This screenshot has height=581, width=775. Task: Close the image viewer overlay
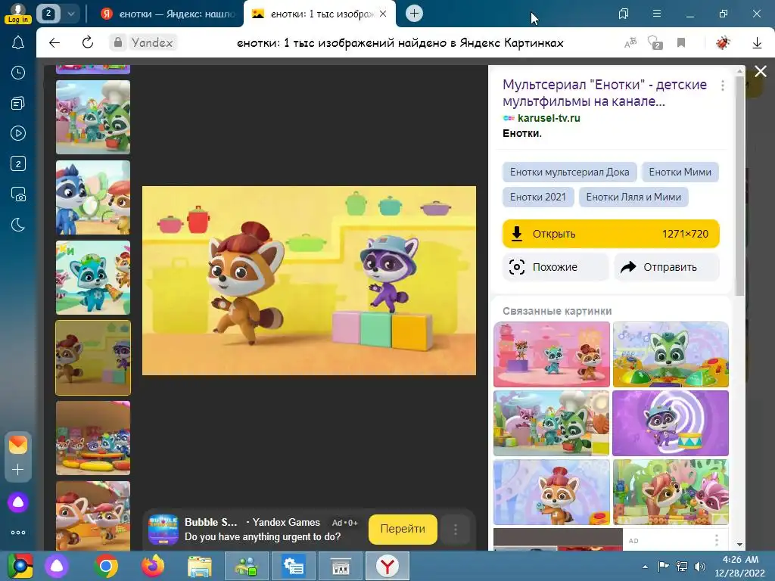coord(761,72)
